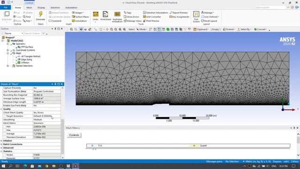
Task: Toggle the Nodes parameter checkbox
Action: point(5,155)
